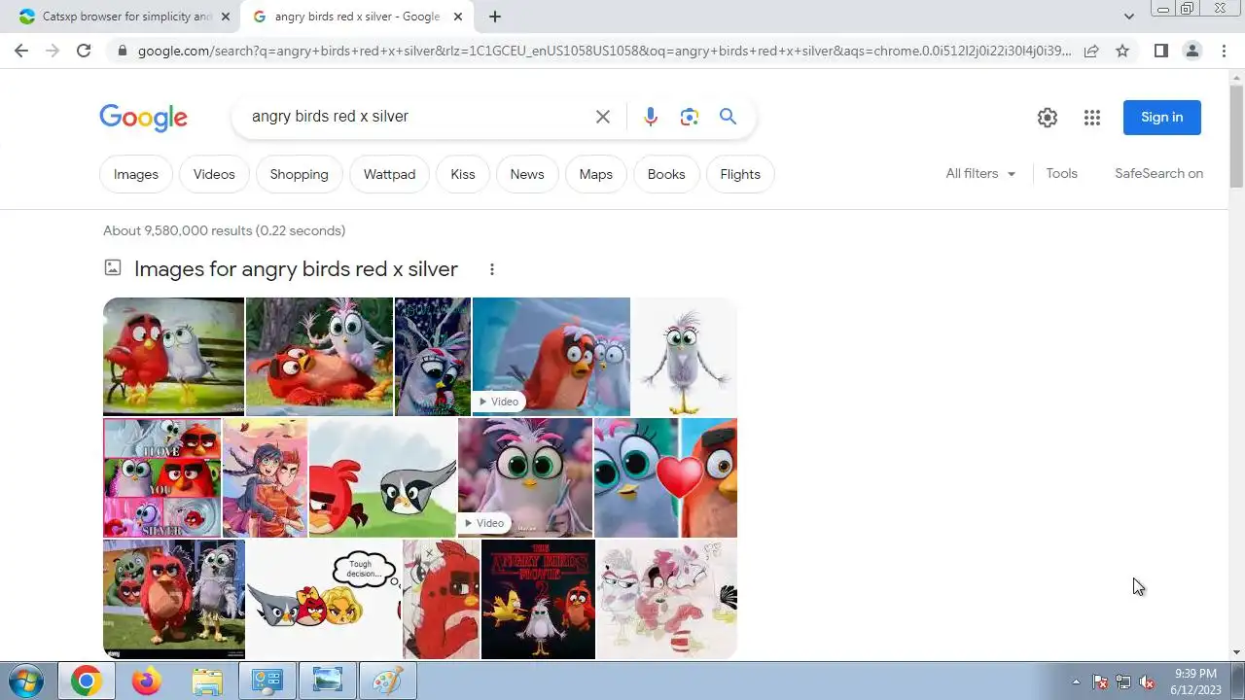Reload the current page
This screenshot has height=700, width=1245.
(x=84, y=51)
